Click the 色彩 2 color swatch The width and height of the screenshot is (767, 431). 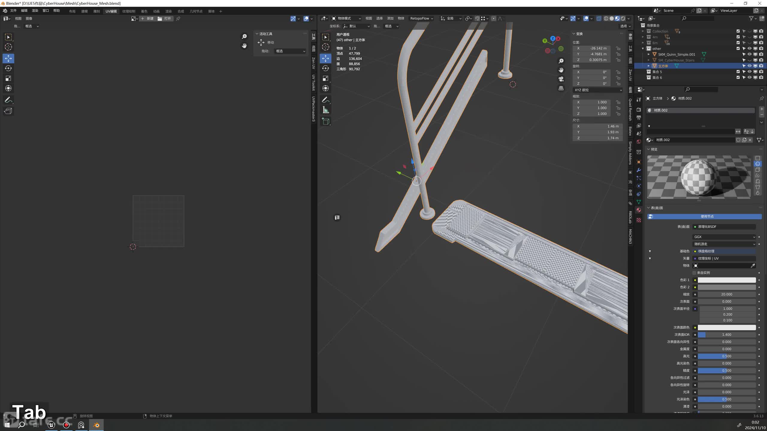[x=727, y=287]
